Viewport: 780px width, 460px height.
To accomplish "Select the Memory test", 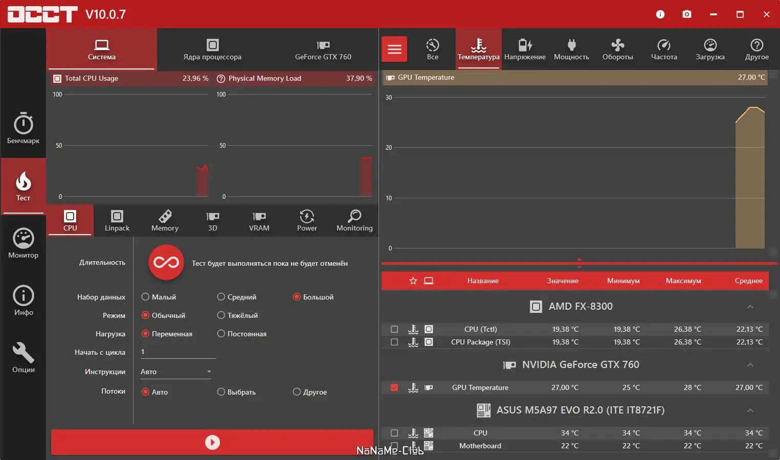I will coord(165,220).
